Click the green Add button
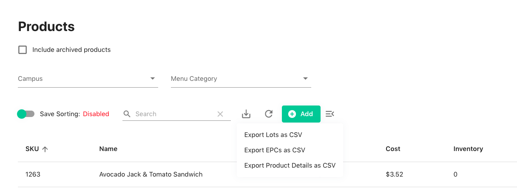 point(301,114)
